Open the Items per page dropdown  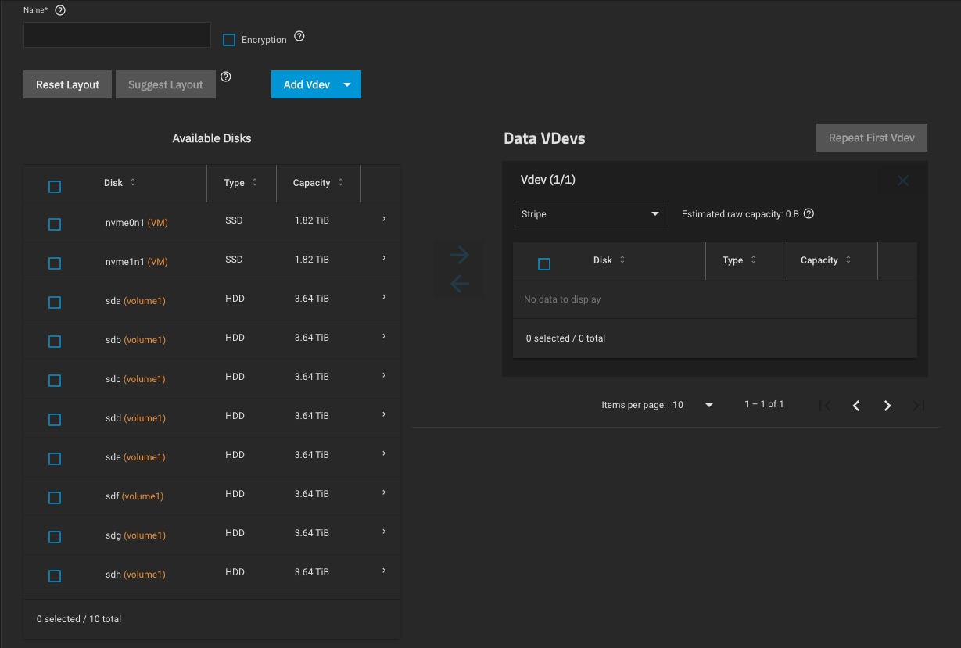tap(693, 405)
